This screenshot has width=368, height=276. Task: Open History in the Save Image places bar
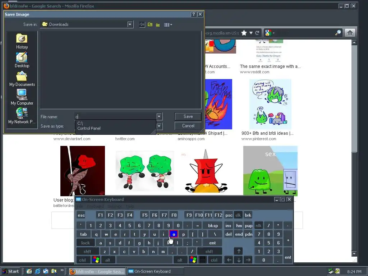pyautogui.click(x=22, y=41)
